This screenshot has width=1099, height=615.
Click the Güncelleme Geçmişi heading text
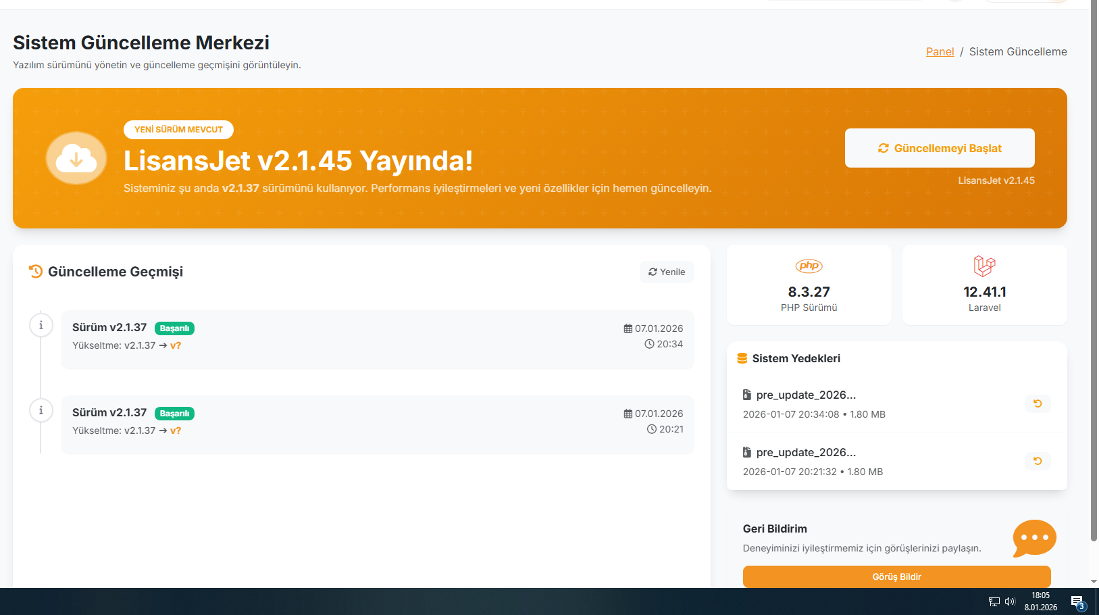tap(116, 272)
